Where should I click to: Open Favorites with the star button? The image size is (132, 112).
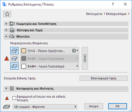click(x=7, y=14)
